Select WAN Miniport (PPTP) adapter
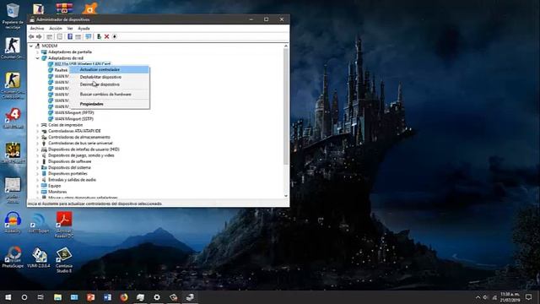Image resolution: width=540 pixels, height=304 pixels. (74, 112)
